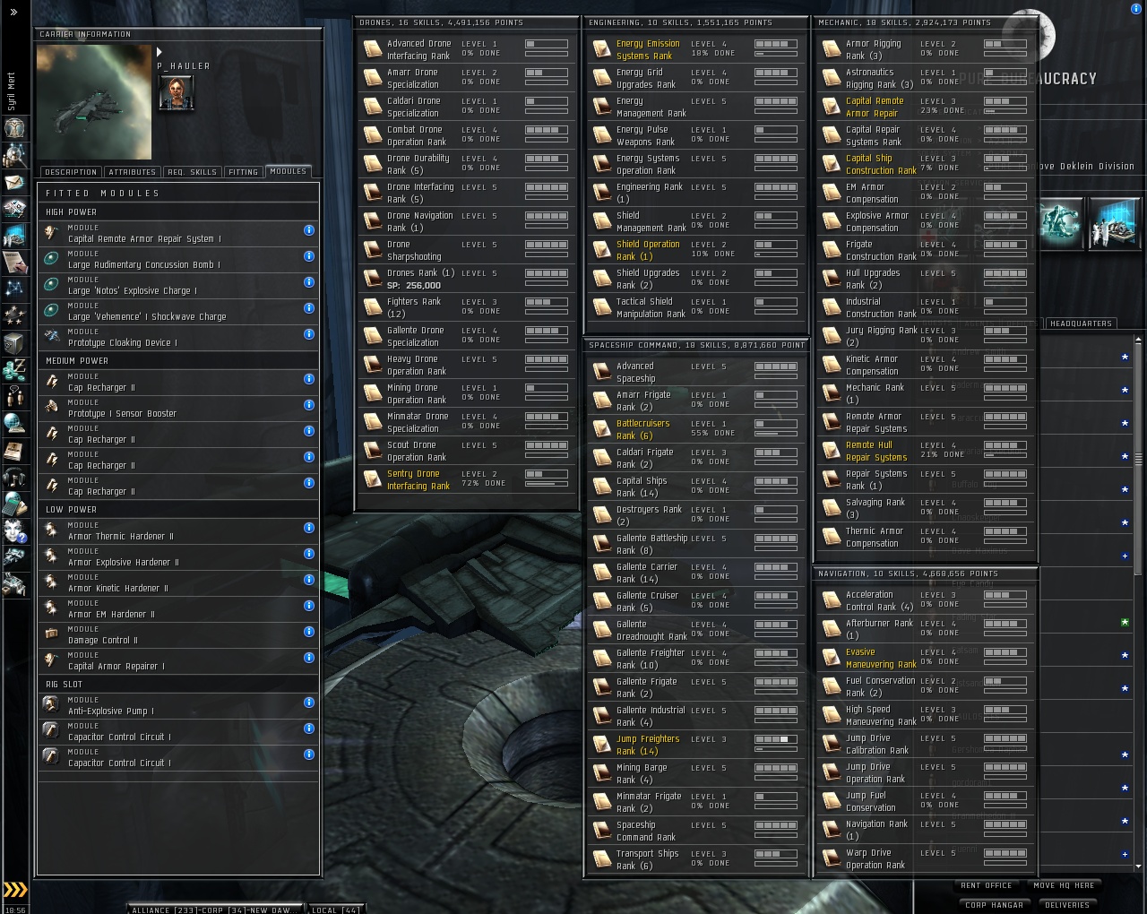This screenshot has height=914, width=1147.
Task: Click the Rent Office button
Action: (987, 885)
